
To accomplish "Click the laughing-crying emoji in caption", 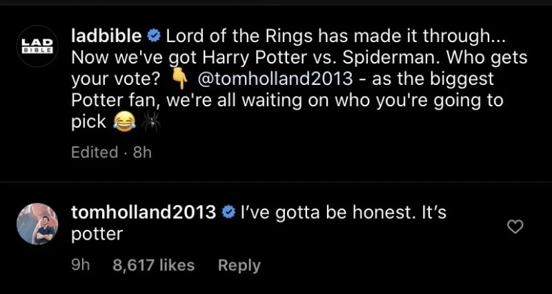I will [124, 124].
